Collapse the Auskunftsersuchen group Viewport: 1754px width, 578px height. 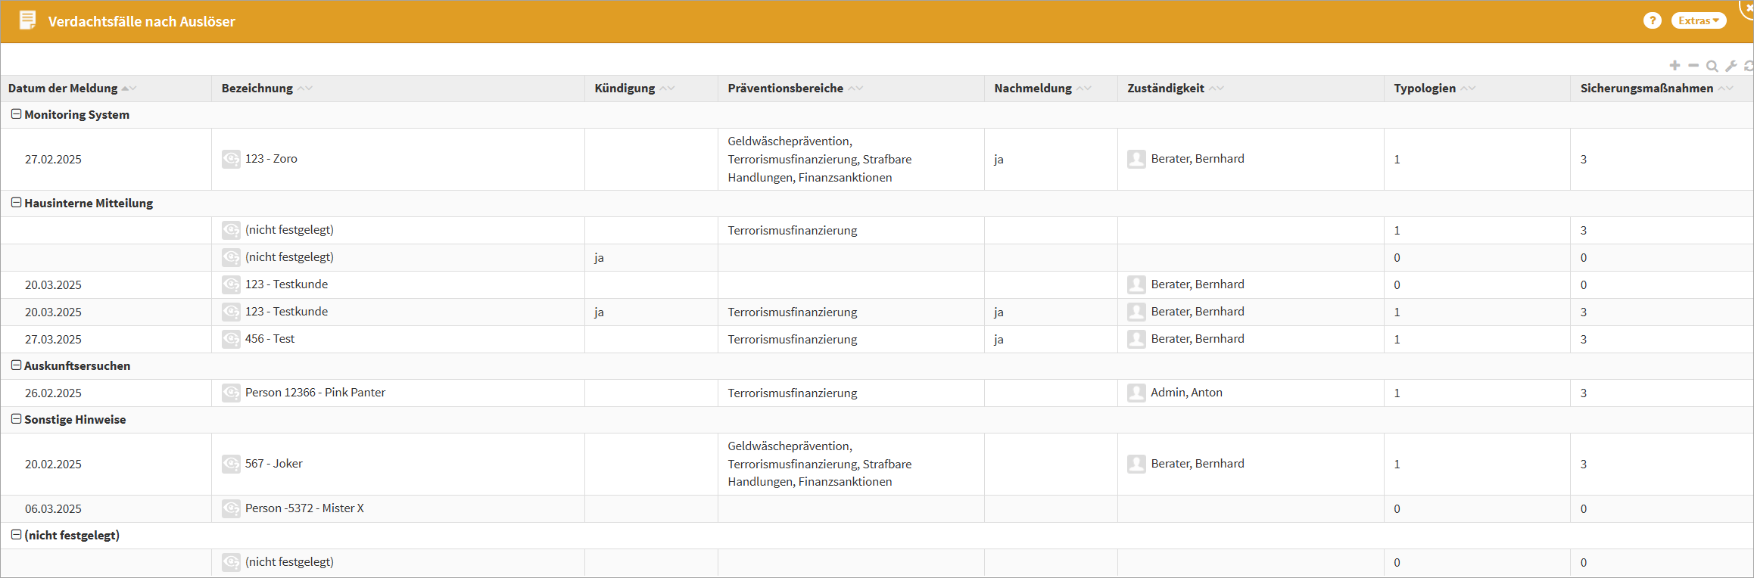[16, 365]
